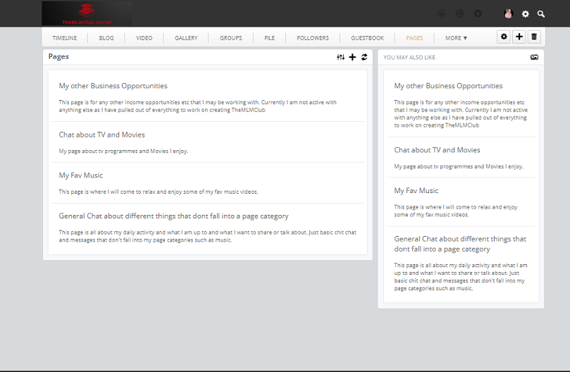This screenshot has width=570, height=372.
Task: Click the boxed plus button beside tabs
Action: click(x=519, y=37)
